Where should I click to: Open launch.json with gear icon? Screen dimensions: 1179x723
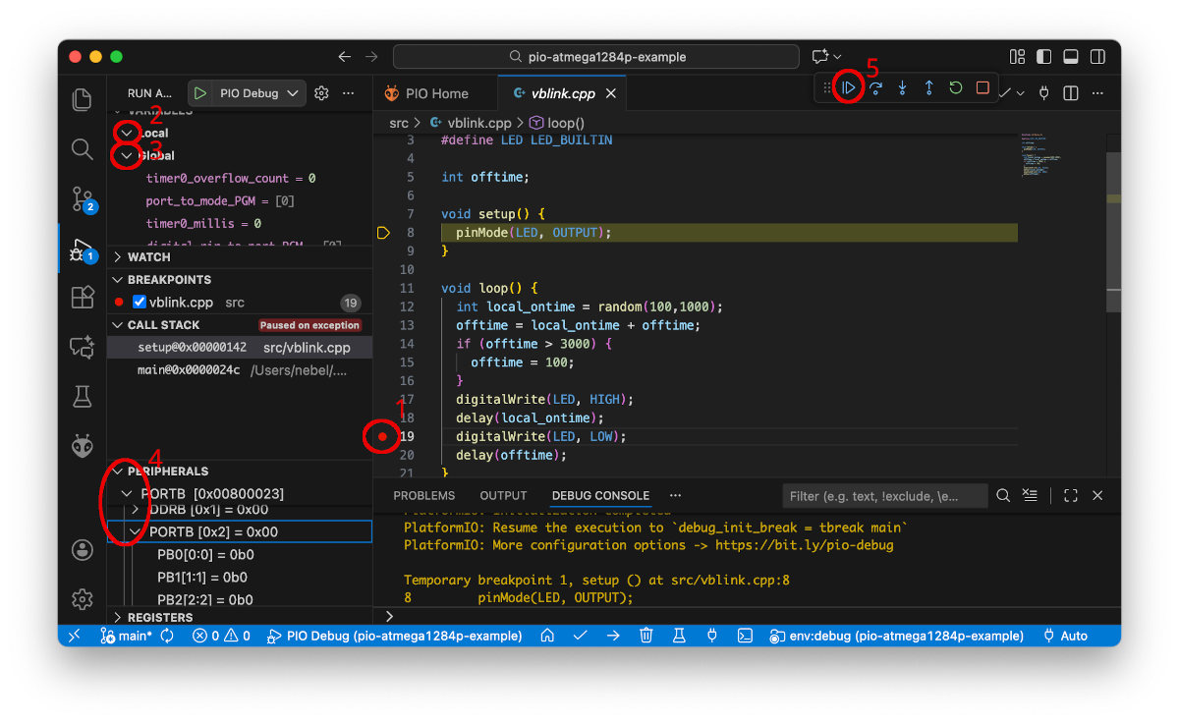coord(321,93)
